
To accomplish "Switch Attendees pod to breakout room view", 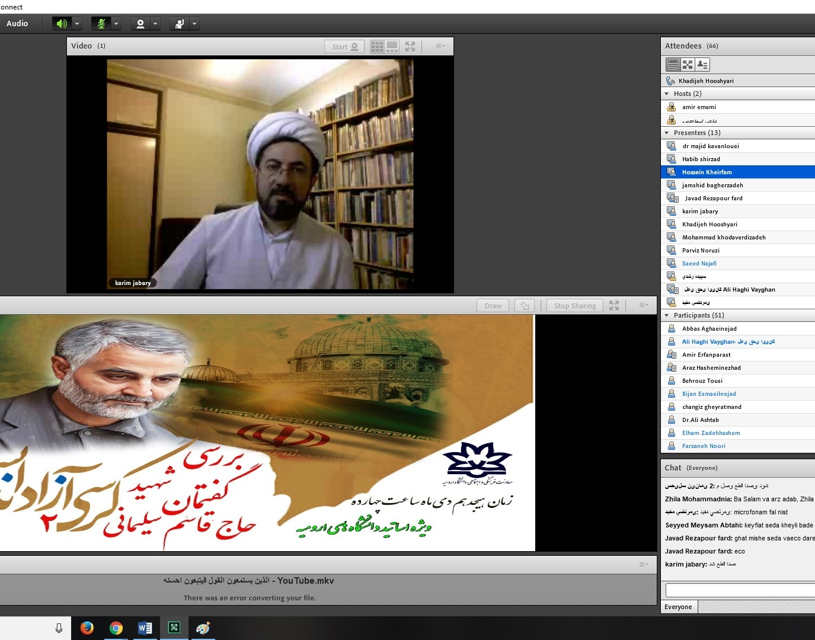I will pyautogui.click(x=688, y=65).
